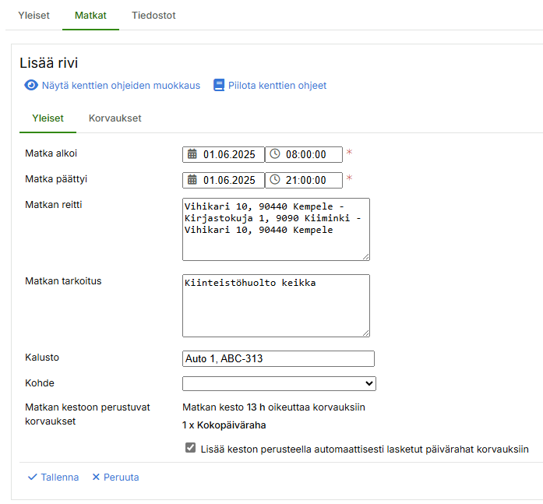
Task: Click the X icon next to Peruuta
Action: coord(96,477)
